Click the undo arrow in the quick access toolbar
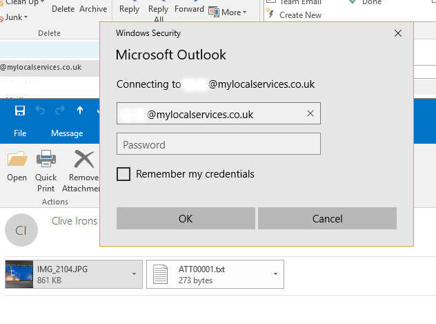This screenshot has width=436, height=324. (40, 111)
